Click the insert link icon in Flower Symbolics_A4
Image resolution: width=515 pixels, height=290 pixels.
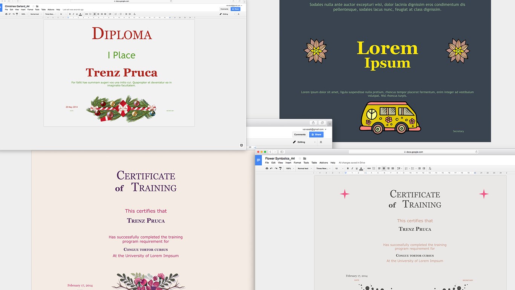point(369,168)
